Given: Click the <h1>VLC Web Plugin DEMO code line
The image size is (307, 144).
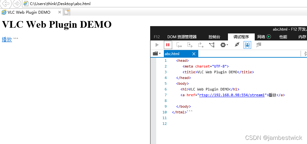Looking at the screenshot, I should (210, 90).
